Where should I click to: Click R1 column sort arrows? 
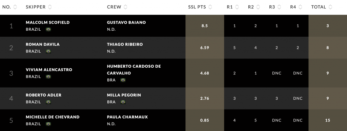click(x=237, y=7)
